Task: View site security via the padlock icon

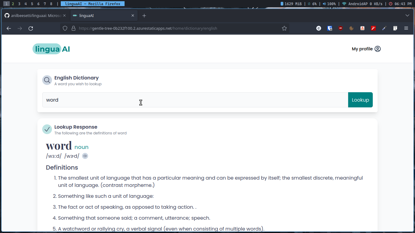Action: [x=73, y=28]
